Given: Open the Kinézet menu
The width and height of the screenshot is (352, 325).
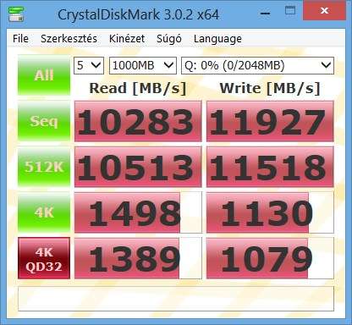Looking at the screenshot, I should pos(127,39).
